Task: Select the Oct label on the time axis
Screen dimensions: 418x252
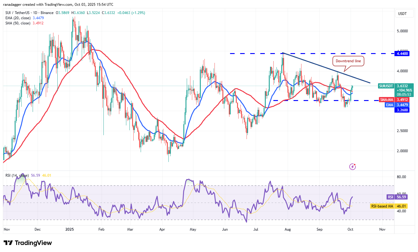Action: click(x=350, y=229)
